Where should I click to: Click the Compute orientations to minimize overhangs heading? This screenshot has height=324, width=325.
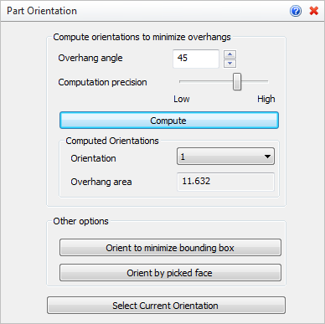[x=142, y=37]
